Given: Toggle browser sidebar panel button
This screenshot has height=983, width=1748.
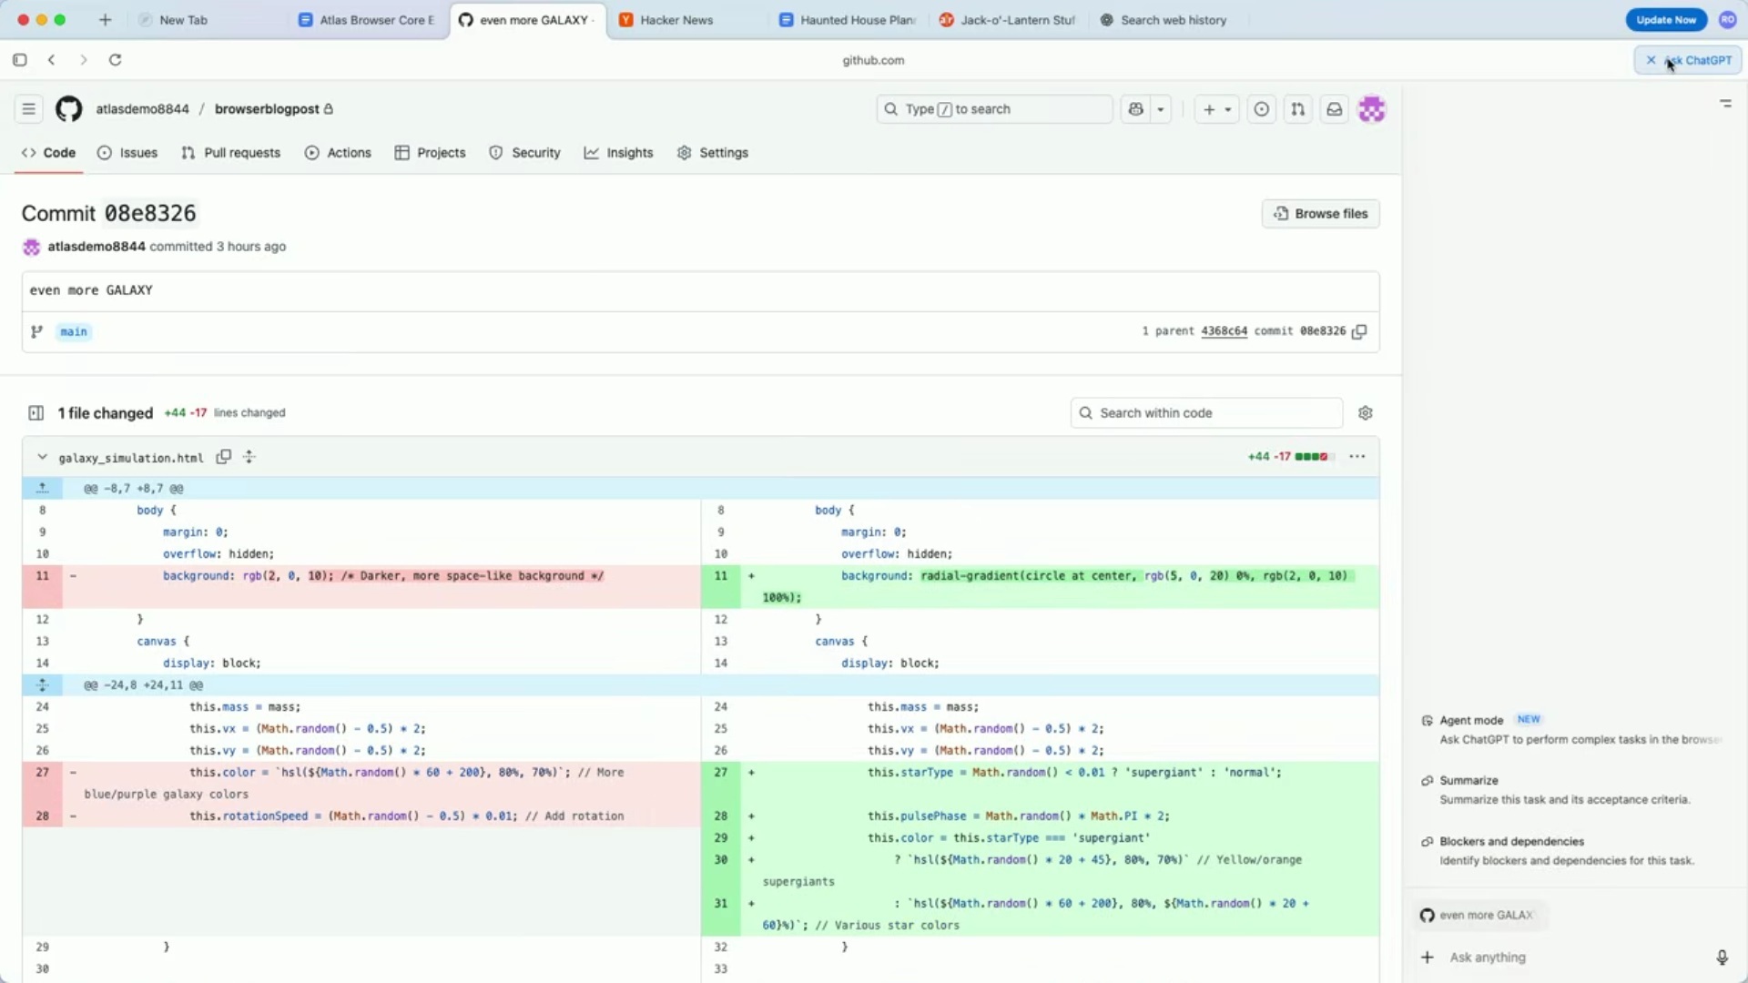Looking at the screenshot, I should click(x=19, y=60).
